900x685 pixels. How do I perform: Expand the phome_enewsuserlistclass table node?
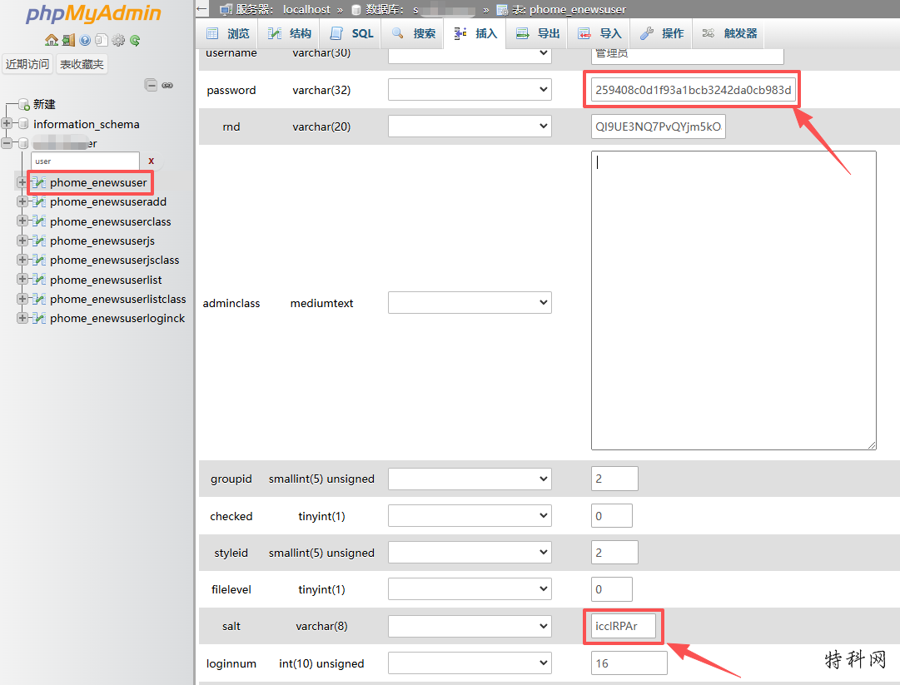pyautogui.click(x=22, y=299)
